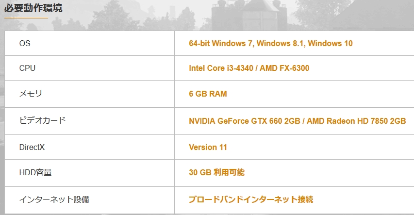Click the 64-bit Windows 7 text
The image size is (414, 215).
click(221, 44)
